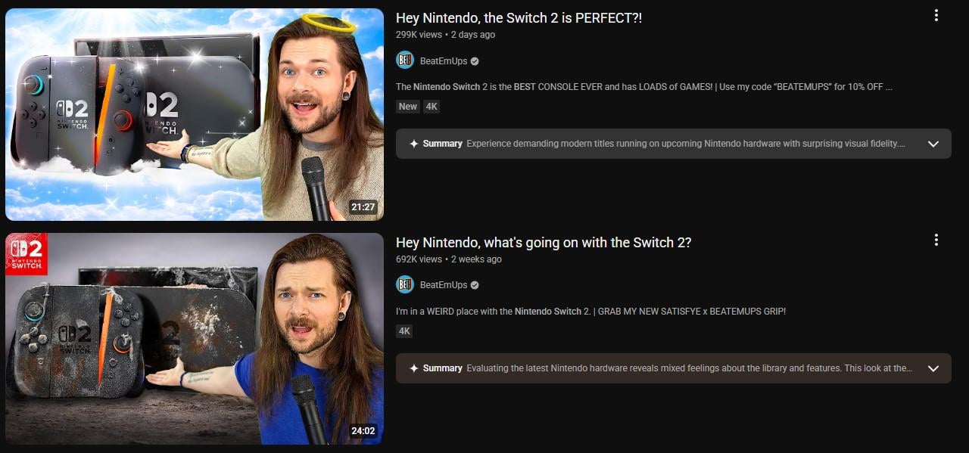Click the BeatEmUps channel avatar under the PERFECT video
This screenshot has height=453, width=969.
point(405,61)
